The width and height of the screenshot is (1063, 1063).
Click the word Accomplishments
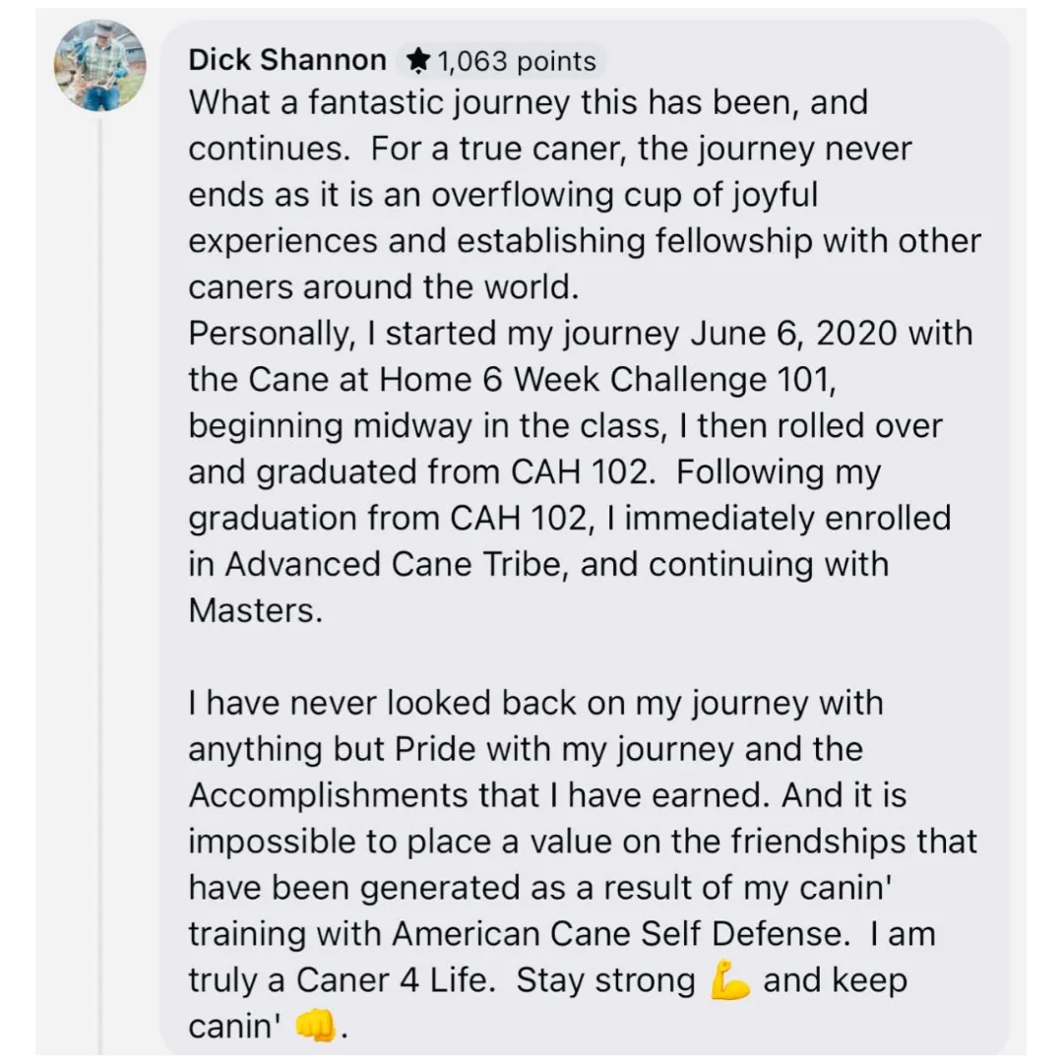click(328, 795)
